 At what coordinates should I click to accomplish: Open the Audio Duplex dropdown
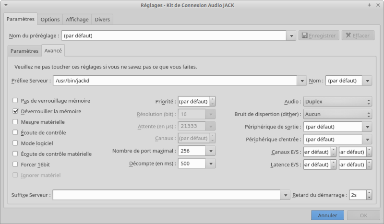337,102
